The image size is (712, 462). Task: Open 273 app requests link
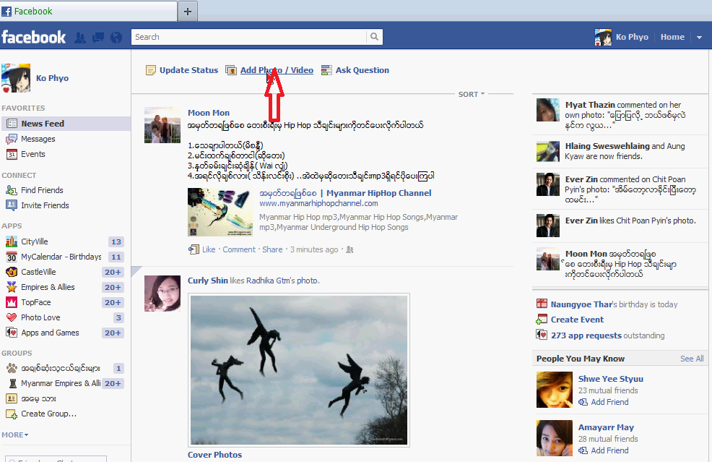click(x=586, y=335)
